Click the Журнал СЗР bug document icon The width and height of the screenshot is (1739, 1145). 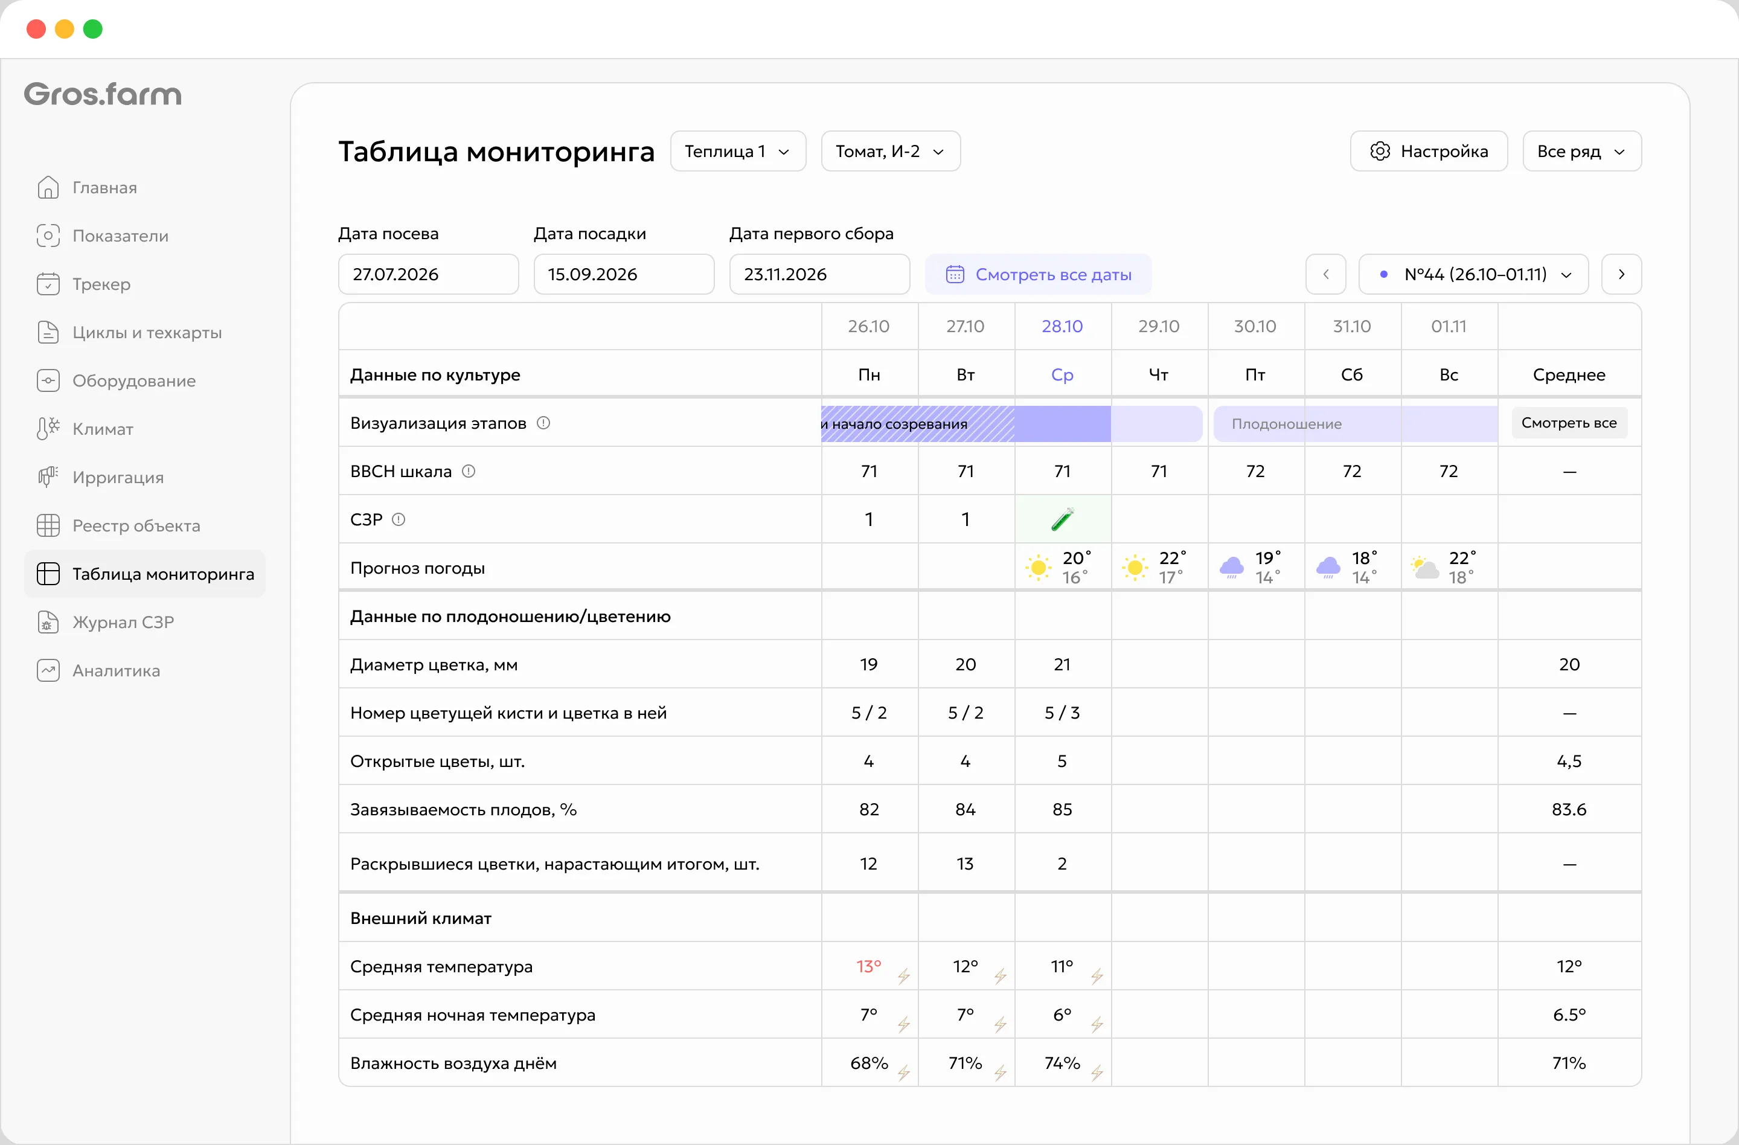click(48, 622)
